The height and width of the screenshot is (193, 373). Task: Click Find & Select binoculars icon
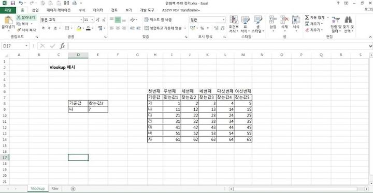tap(348, 20)
